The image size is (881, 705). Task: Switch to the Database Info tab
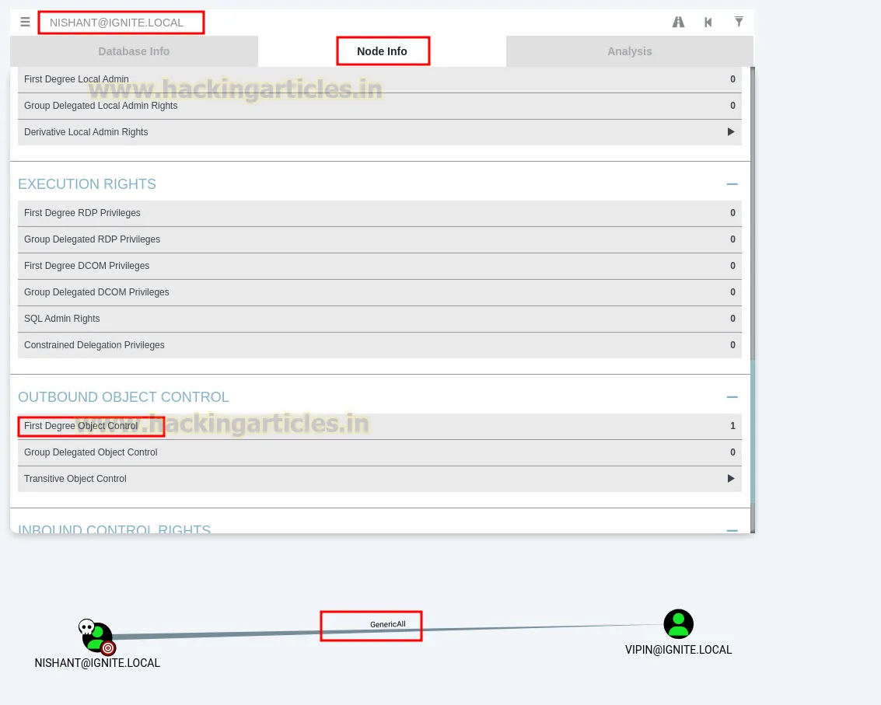pyautogui.click(x=133, y=51)
